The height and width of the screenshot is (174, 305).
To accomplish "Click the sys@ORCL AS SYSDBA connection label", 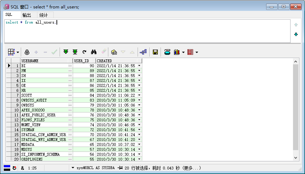I will [96, 168].
